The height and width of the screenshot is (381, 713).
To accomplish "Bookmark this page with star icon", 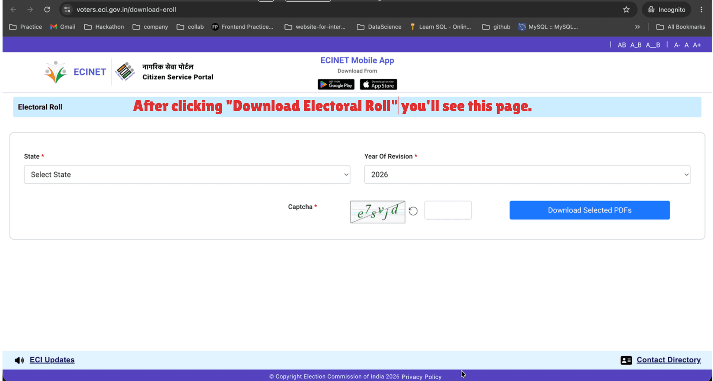I will point(626,10).
